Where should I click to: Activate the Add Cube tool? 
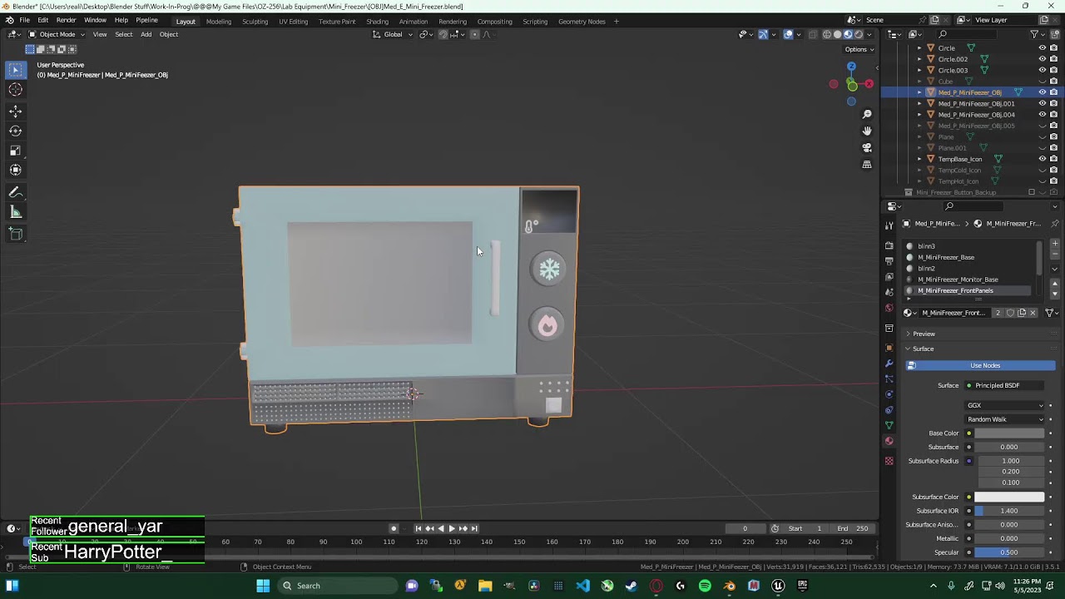[x=15, y=234]
